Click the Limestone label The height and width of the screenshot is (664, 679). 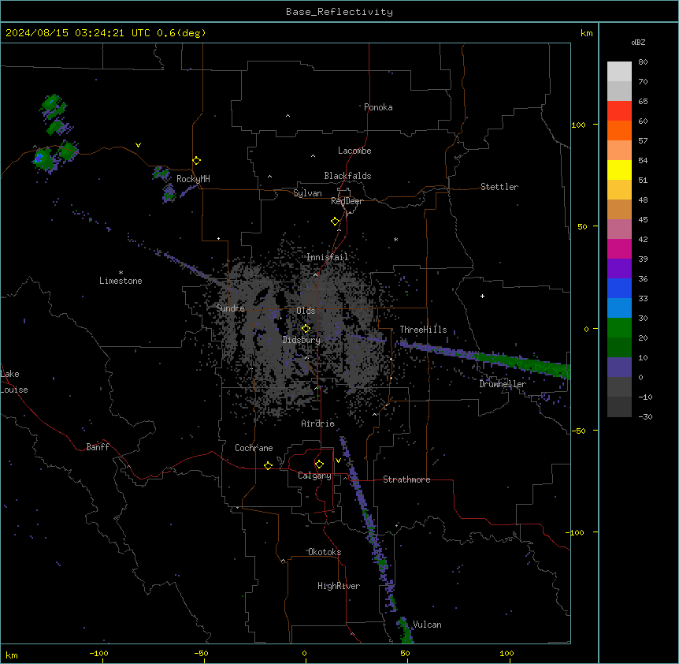[121, 281]
